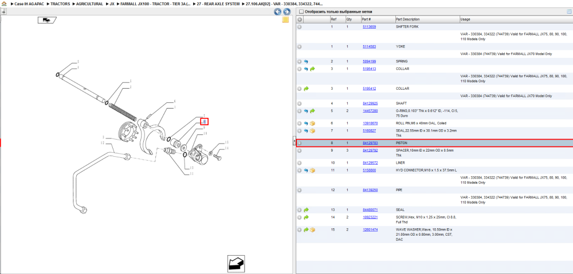
Task: Click the 'Qty' column header
Action: pyautogui.click(x=352, y=19)
